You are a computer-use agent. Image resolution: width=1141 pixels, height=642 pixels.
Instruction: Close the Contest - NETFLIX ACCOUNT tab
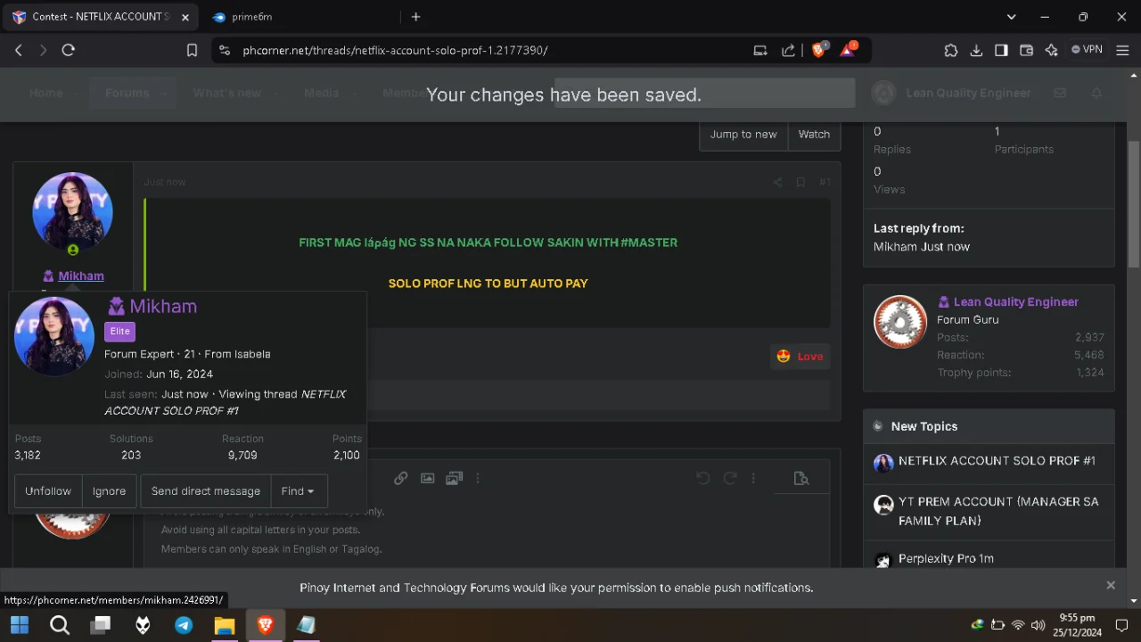point(185,17)
